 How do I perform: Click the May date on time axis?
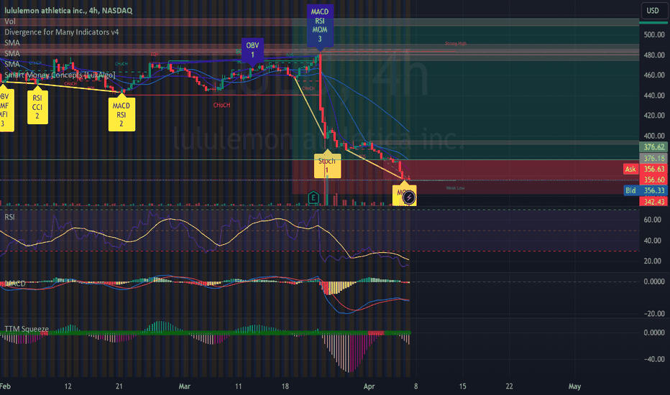click(574, 386)
